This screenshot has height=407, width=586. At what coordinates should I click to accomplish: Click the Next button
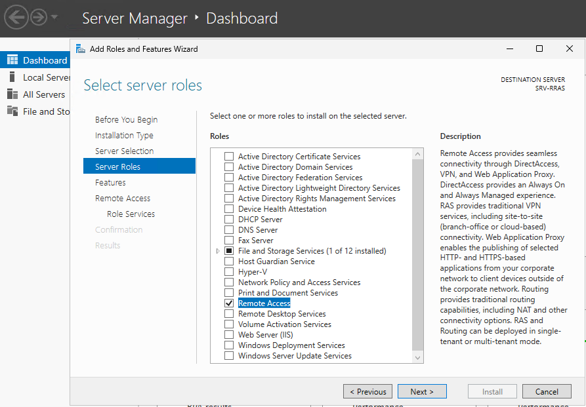click(422, 392)
